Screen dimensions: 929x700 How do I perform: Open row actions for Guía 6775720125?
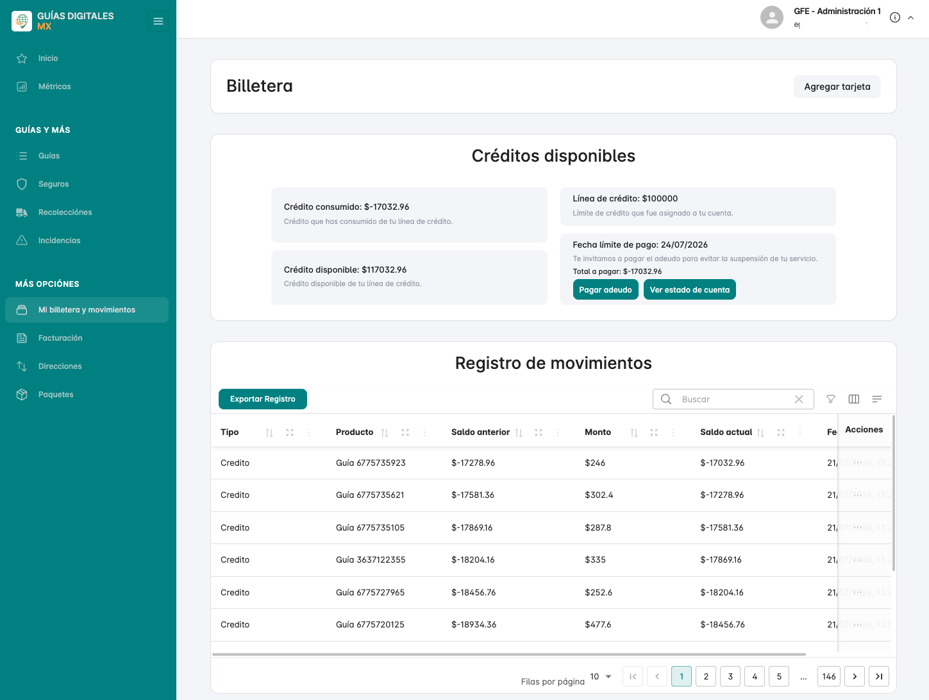click(858, 624)
